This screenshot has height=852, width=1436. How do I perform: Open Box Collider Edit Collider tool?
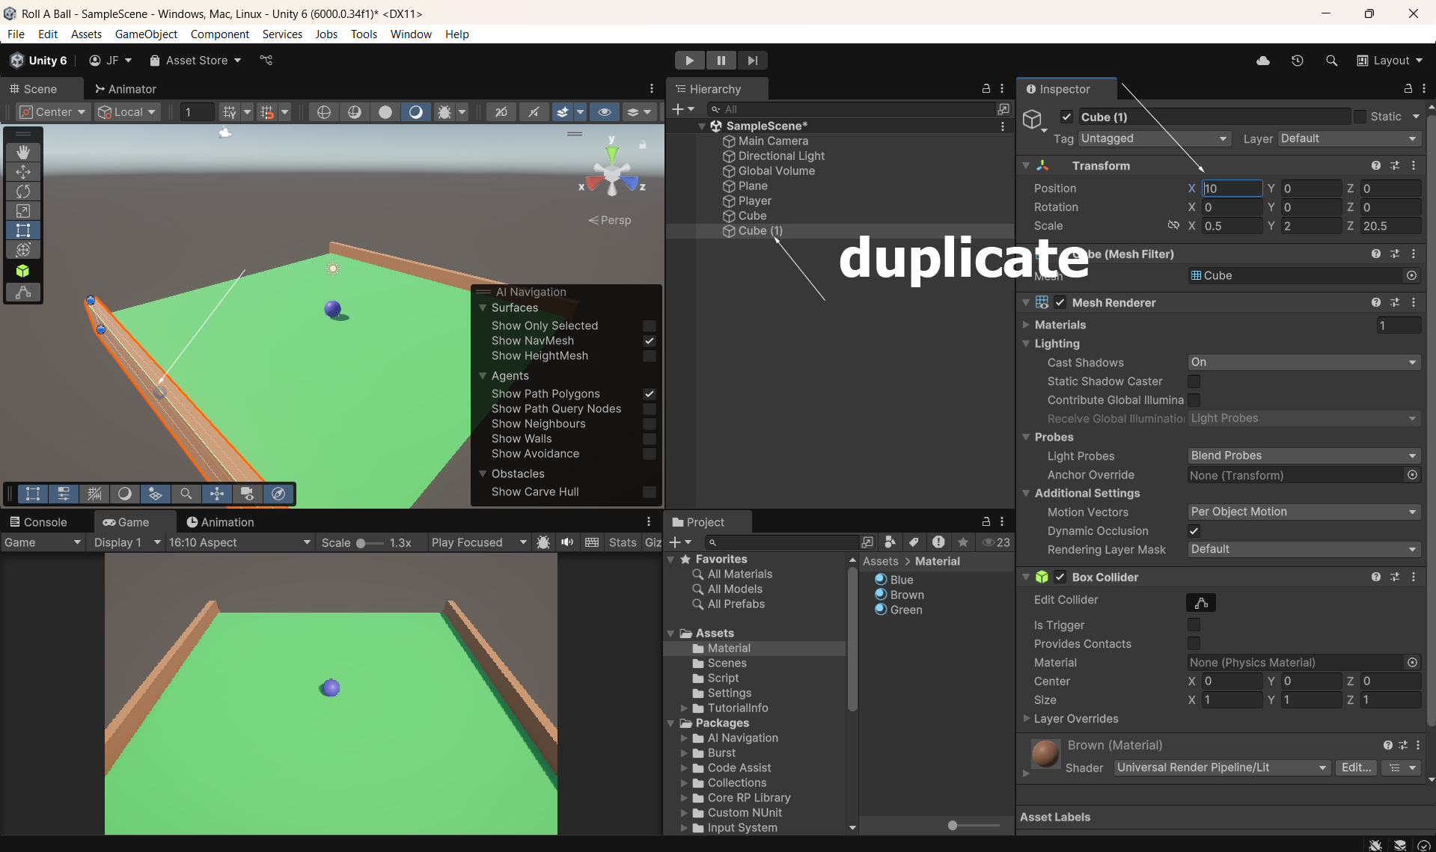[1200, 603]
